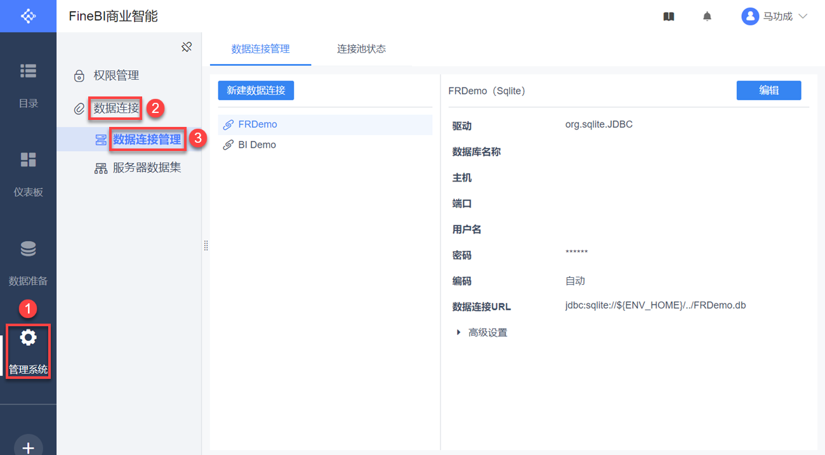This screenshot has height=455, width=825.
Task: Open the 目录 directory sidebar item
Action: (28, 85)
